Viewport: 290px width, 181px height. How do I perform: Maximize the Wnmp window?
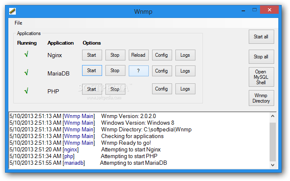(255, 10)
